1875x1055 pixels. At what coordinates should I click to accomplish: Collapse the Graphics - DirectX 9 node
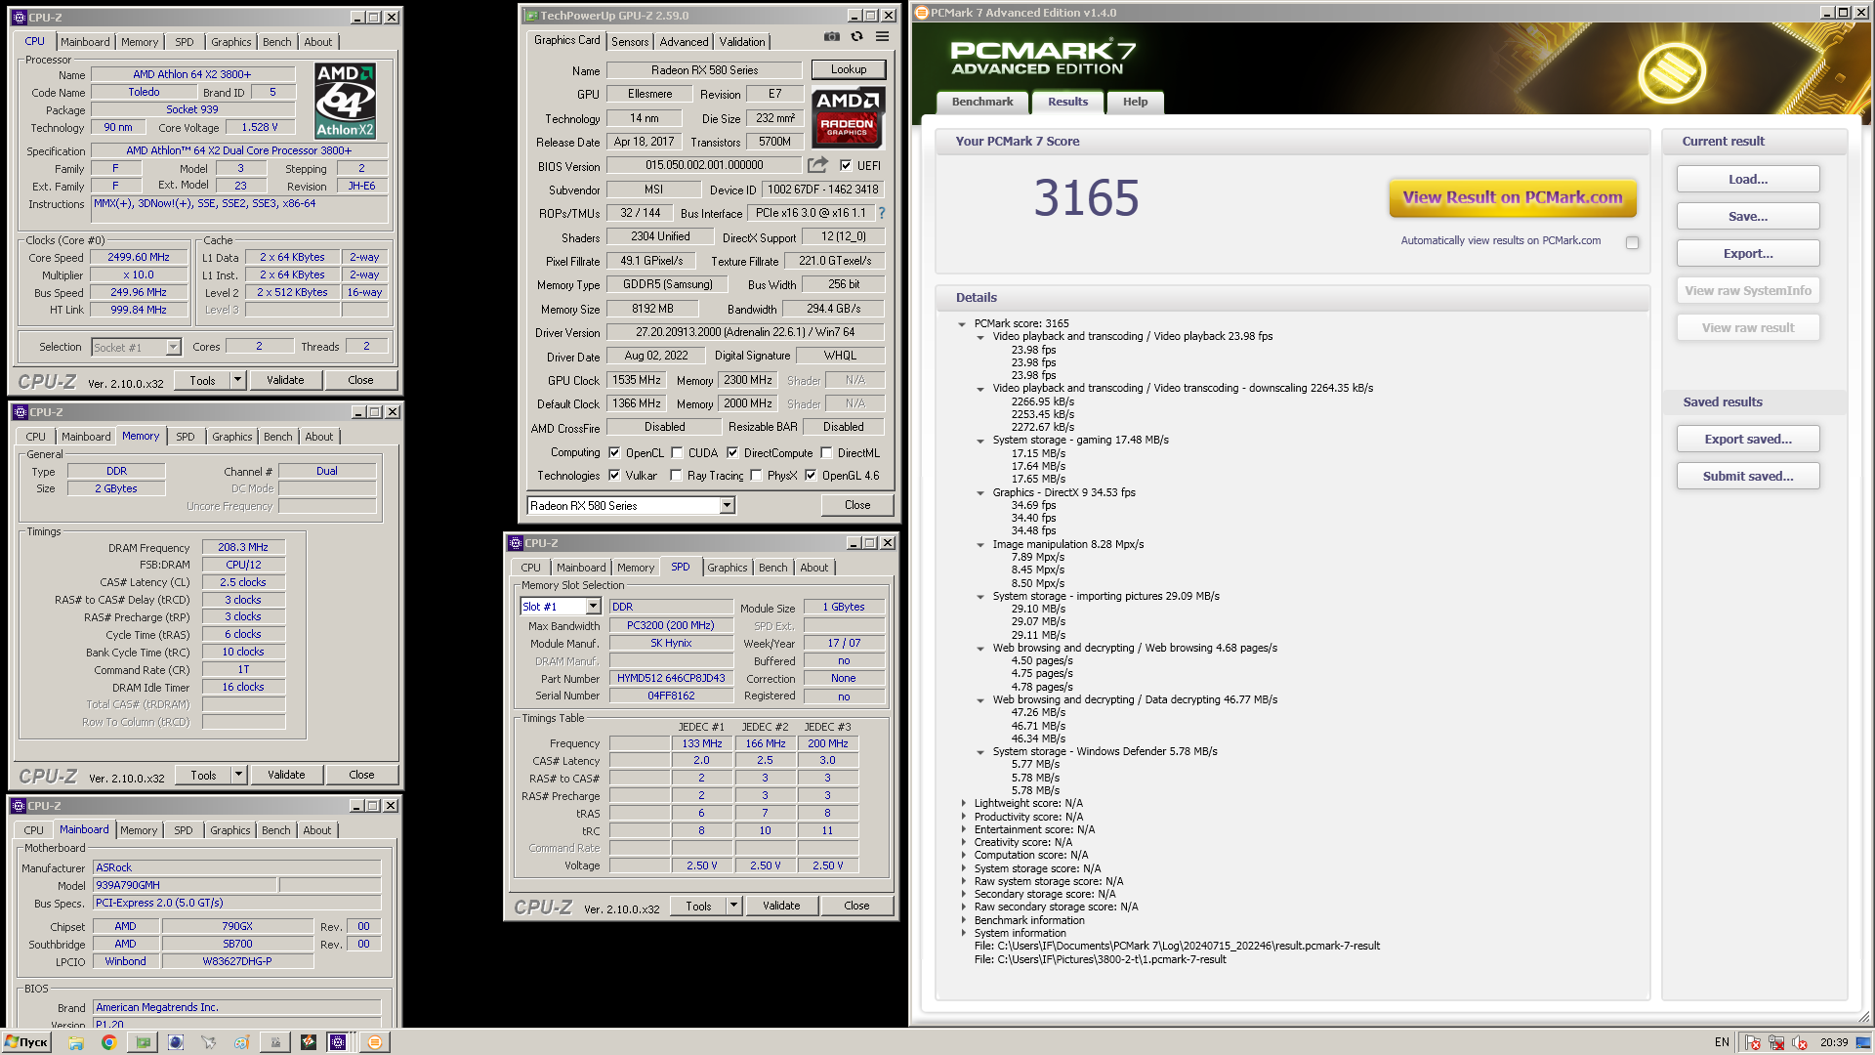pyautogui.click(x=980, y=492)
